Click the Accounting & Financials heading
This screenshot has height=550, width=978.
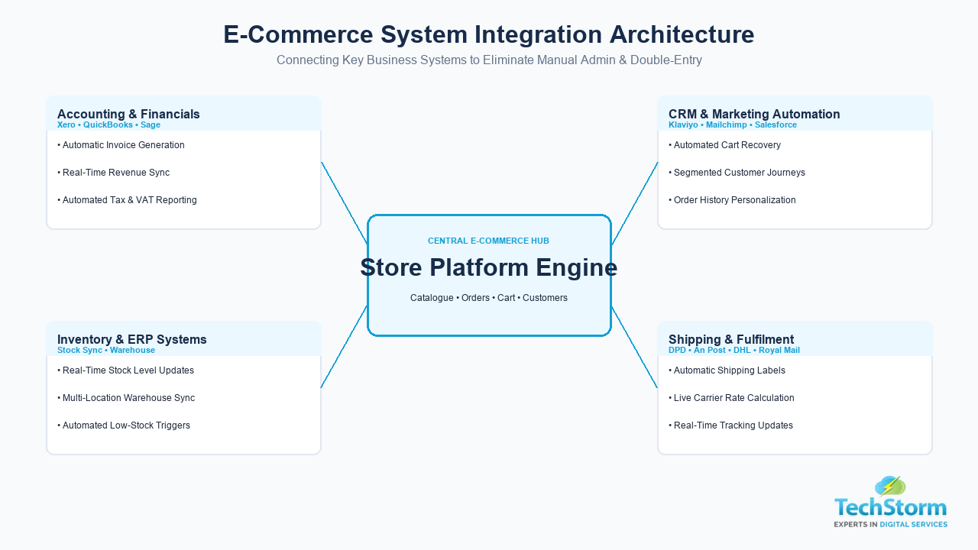point(128,114)
